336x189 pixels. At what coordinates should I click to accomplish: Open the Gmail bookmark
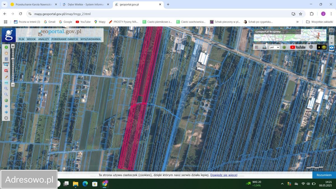50,22
